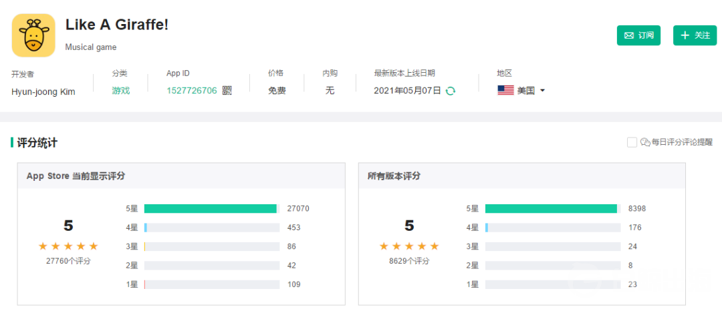This screenshot has height=313, width=722.
Task: Click the WeChat icon beside daily review reminder
Action: pos(645,142)
